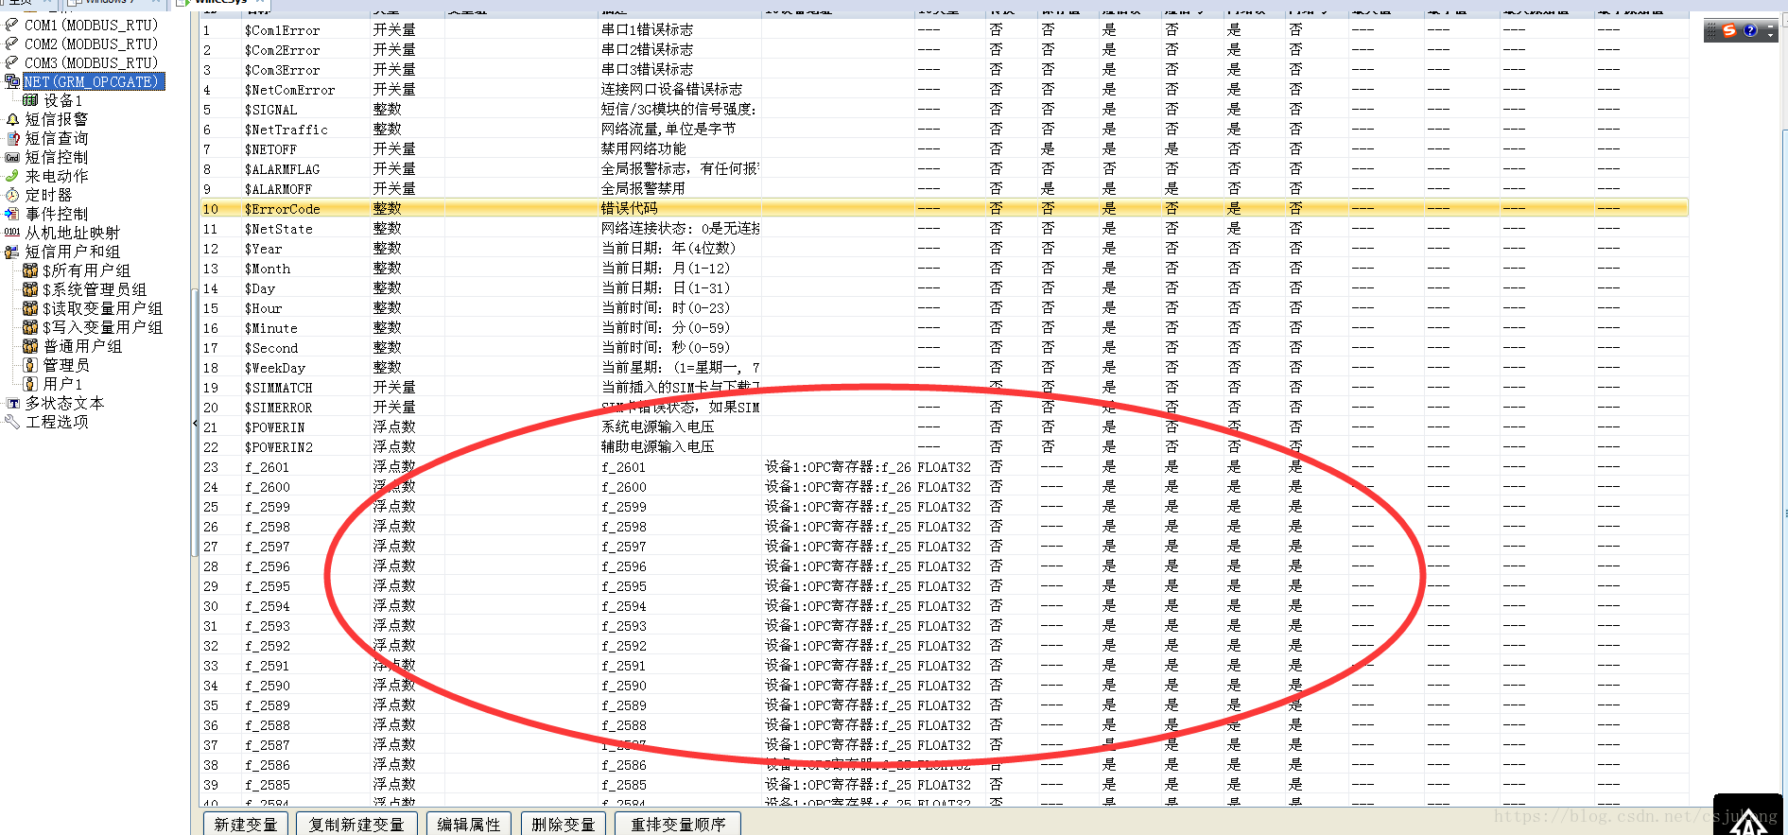Click the $所有用户组 group icon

click(x=30, y=270)
